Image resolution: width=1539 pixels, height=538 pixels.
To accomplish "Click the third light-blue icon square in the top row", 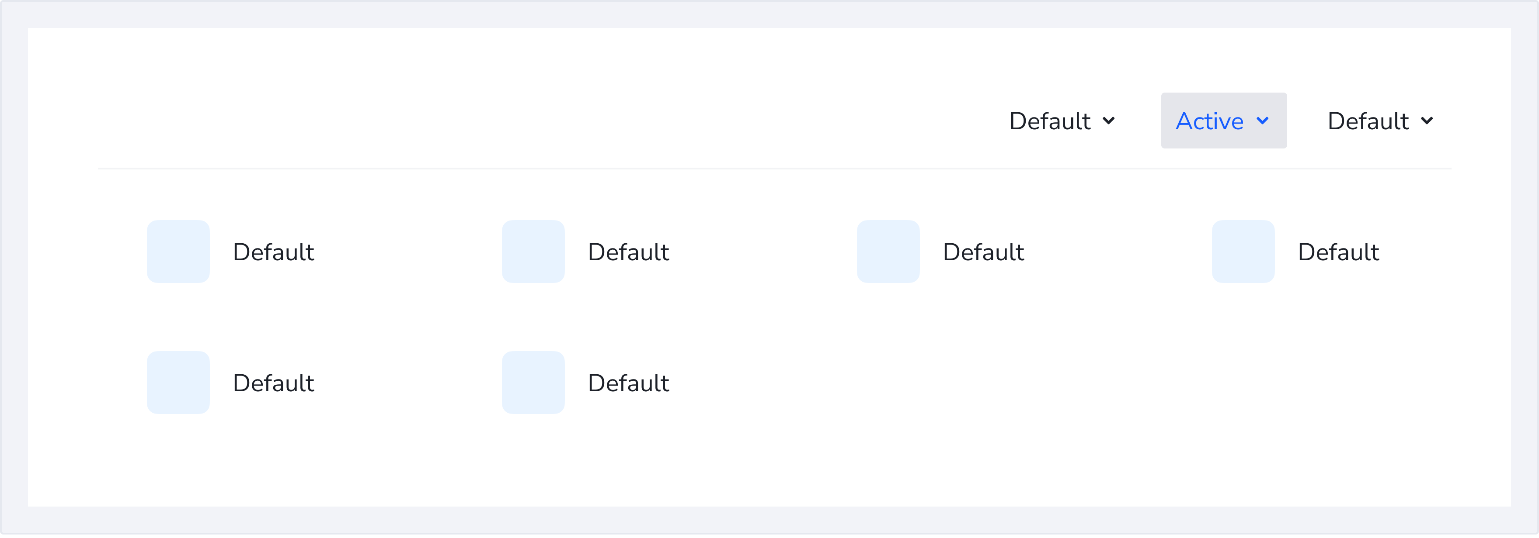I will pyautogui.click(x=888, y=252).
